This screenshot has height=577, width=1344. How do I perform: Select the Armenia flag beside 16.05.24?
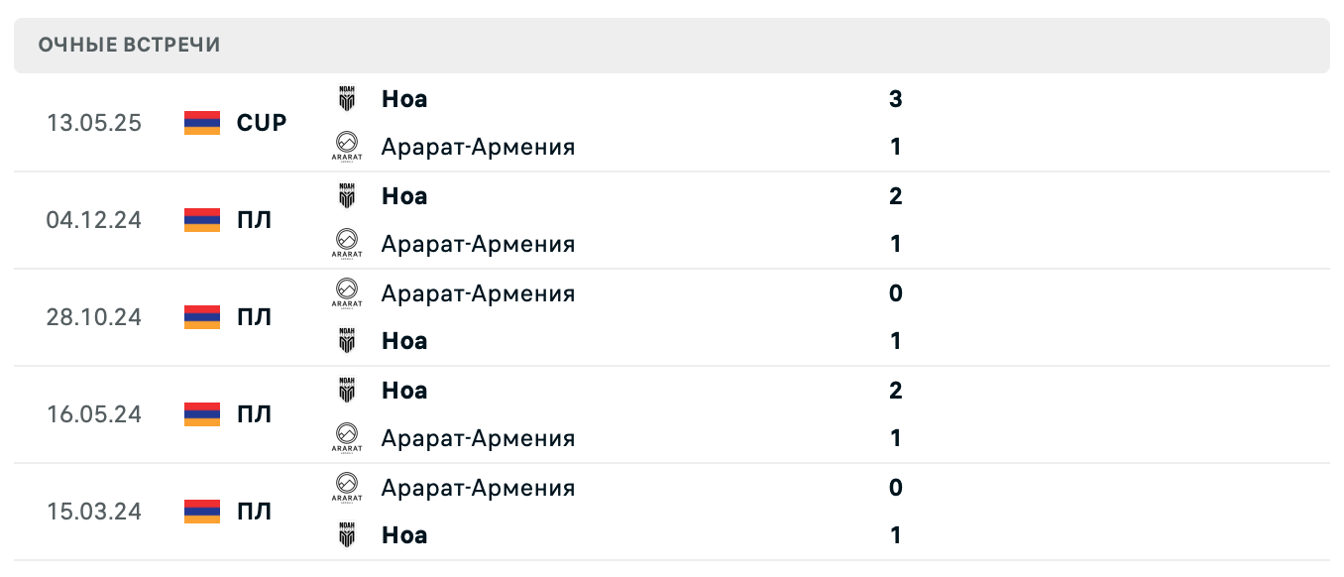click(200, 414)
